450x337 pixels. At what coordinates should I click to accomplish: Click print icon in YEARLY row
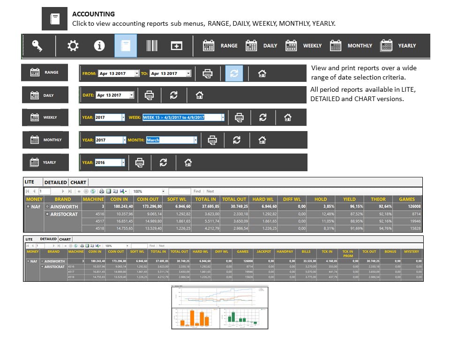coord(140,162)
